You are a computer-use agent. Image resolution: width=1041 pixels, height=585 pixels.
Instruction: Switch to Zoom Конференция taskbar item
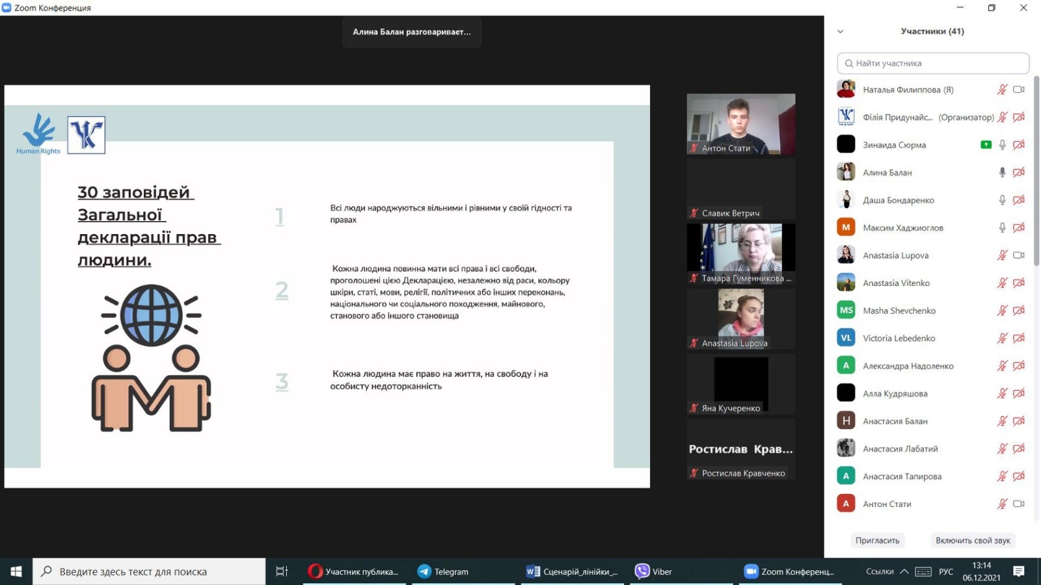coord(790,571)
